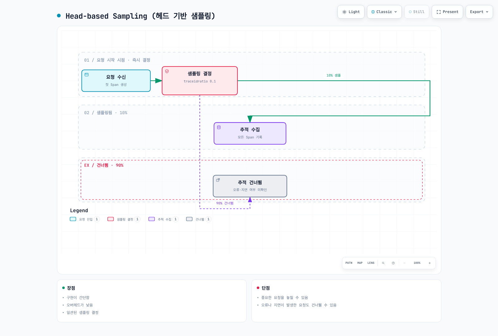The image size is (498, 336).
Task: Click the 100% zoom level value
Action: [x=417, y=263]
